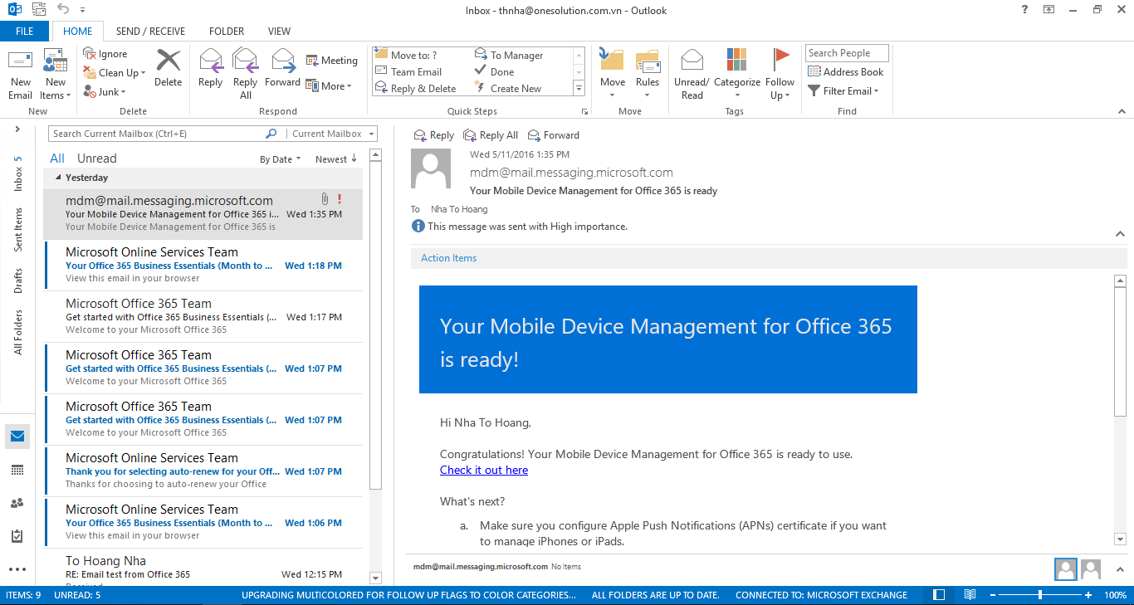This screenshot has width=1134, height=605.
Task: Show only Unread messages filter
Action: tap(96, 159)
